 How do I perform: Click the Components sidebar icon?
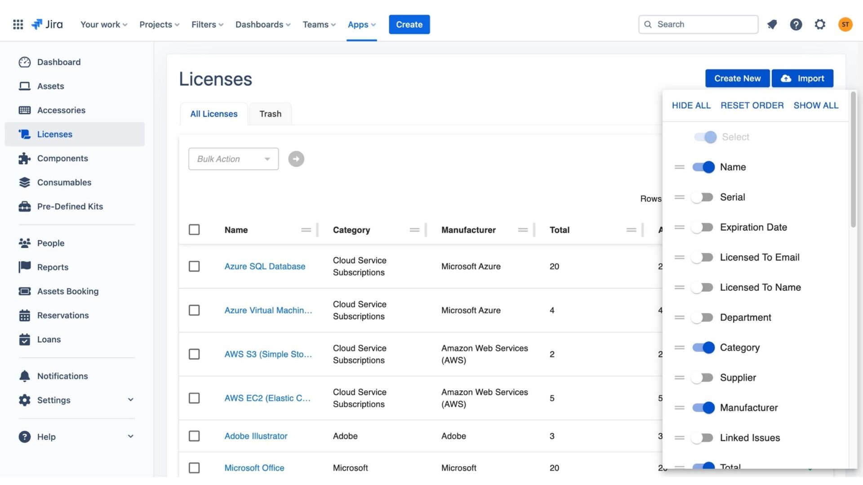[x=24, y=158]
